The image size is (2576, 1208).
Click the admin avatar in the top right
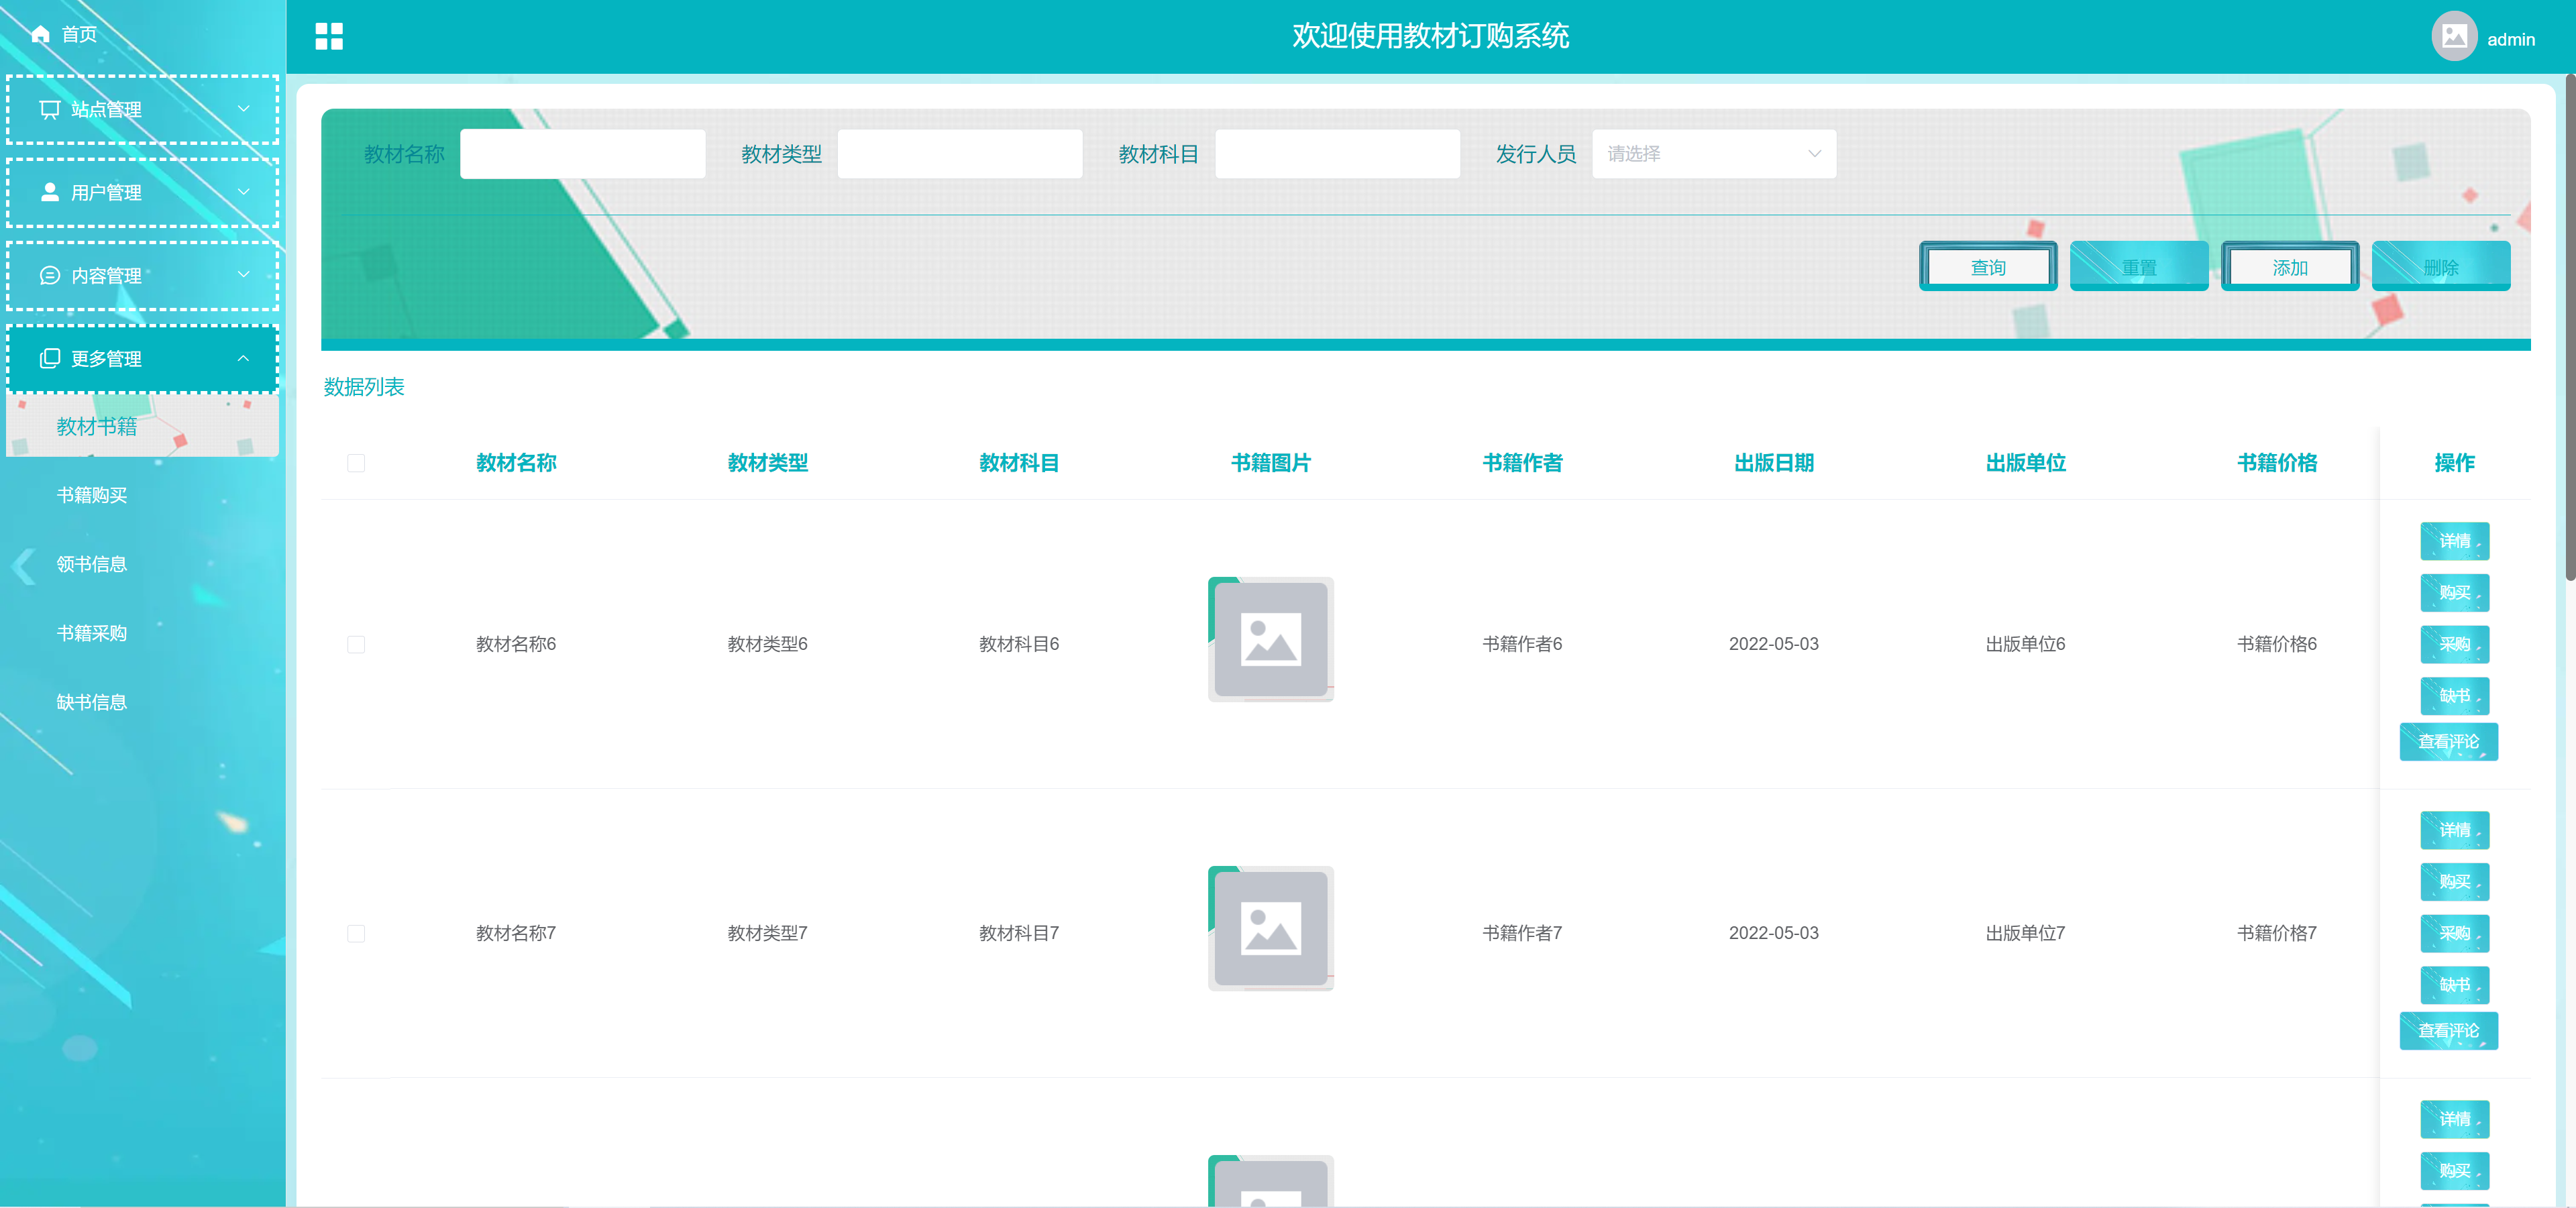(x=2455, y=35)
